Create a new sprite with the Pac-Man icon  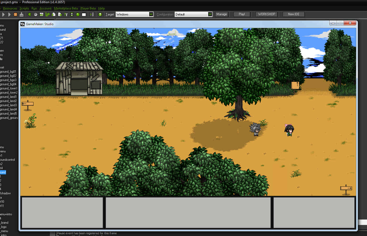click(x=30, y=14)
